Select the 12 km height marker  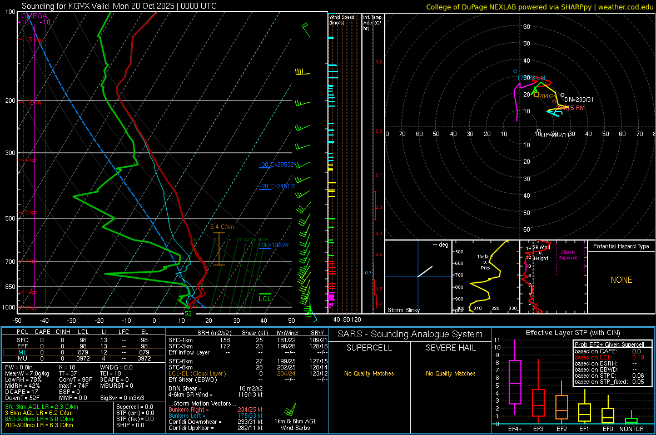click(33, 102)
